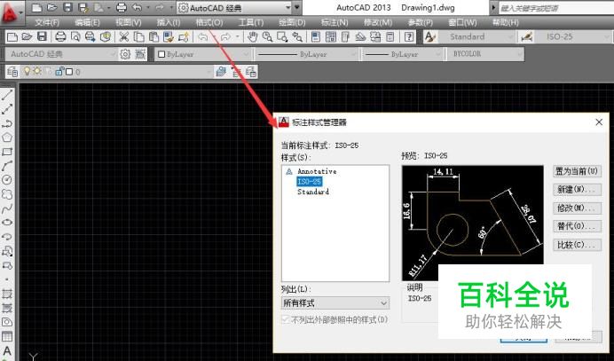Viewport: 614px width, 361px height.
Task: Click the 比较(C)... button
Action: tap(578, 245)
